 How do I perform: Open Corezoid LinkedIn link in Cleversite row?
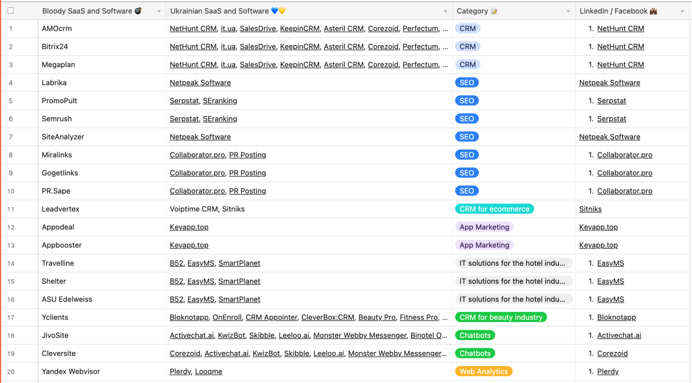point(612,354)
